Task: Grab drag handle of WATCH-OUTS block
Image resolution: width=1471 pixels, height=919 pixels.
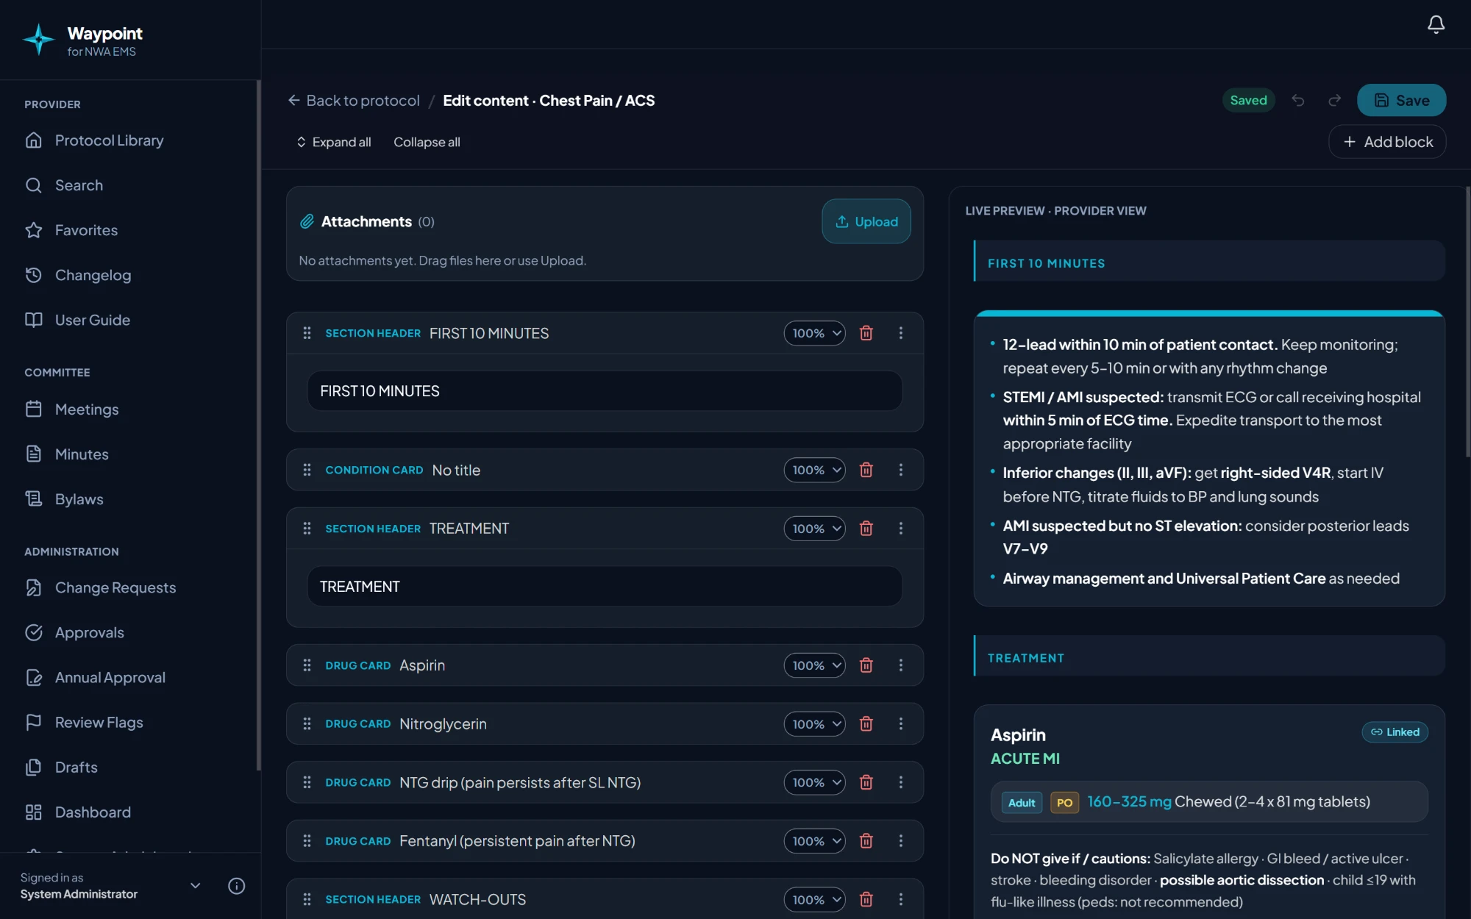Action: 307,900
